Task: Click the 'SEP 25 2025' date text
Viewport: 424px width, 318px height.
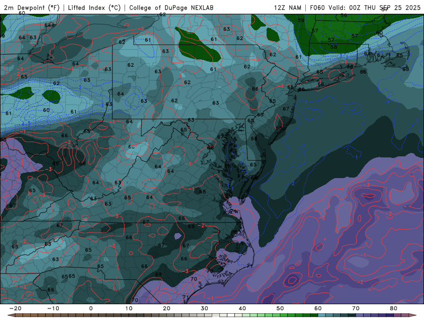Action: point(400,7)
